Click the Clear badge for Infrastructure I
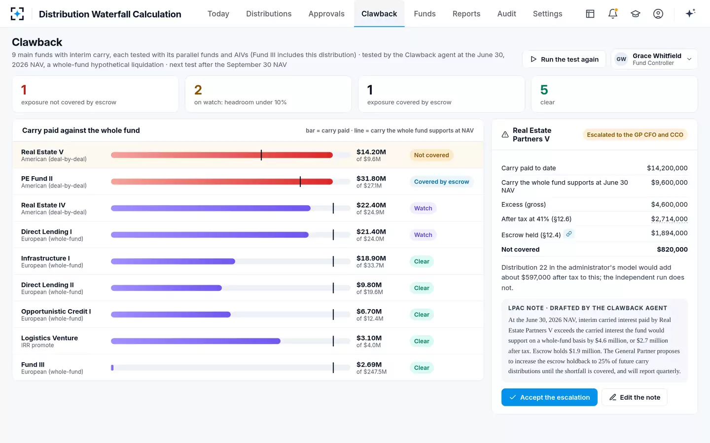The width and height of the screenshot is (710, 443). pyautogui.click(x=422, y=261)
